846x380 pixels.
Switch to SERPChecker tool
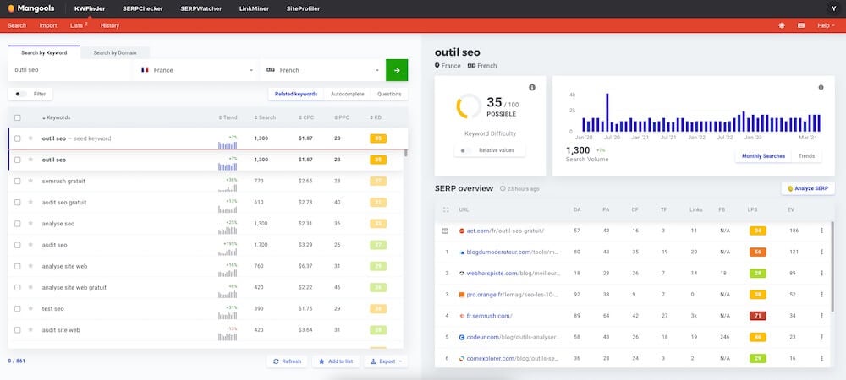pos(143,8)
